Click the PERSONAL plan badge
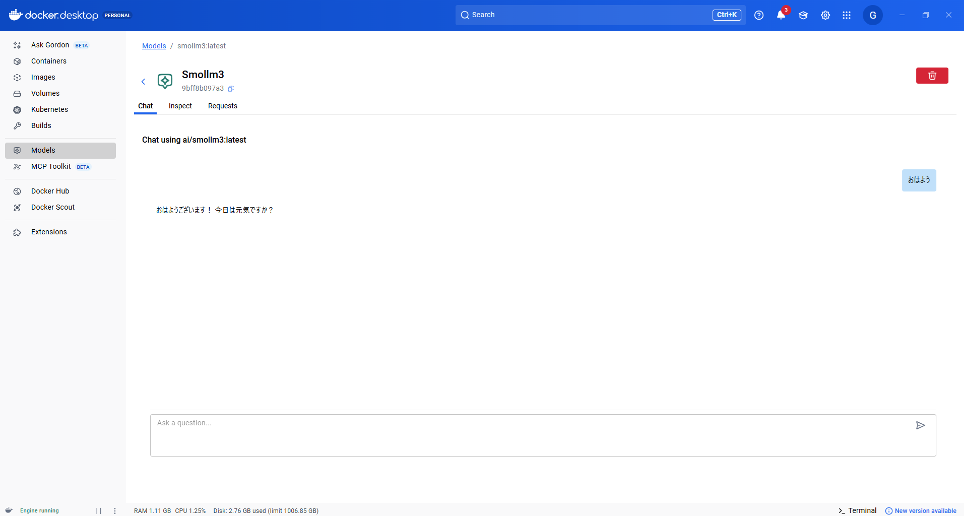This screenshot has width=964, height=516. (x=117, y=15)
